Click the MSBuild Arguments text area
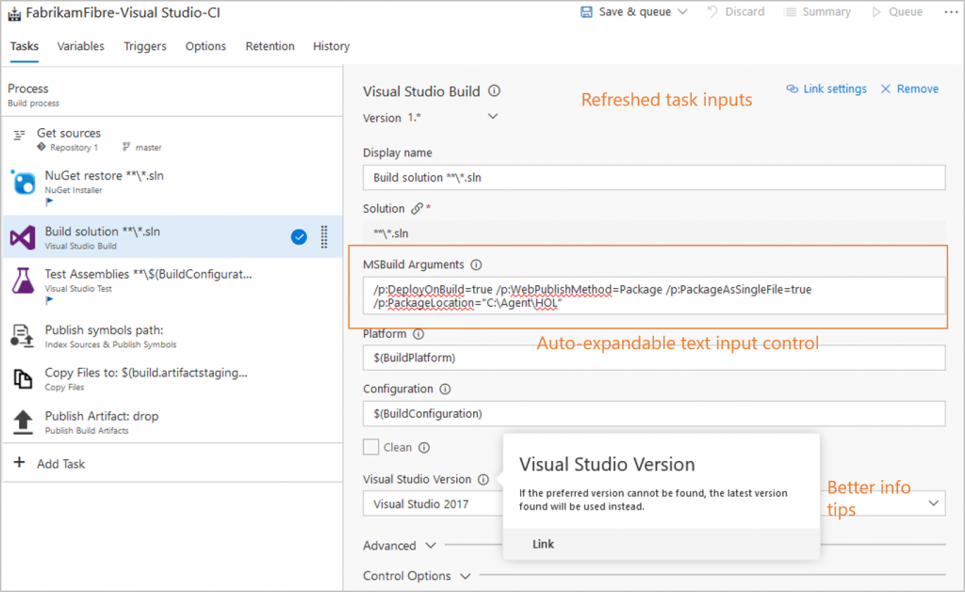This screenshot has width=965, height=592. (x=654, y=296)
